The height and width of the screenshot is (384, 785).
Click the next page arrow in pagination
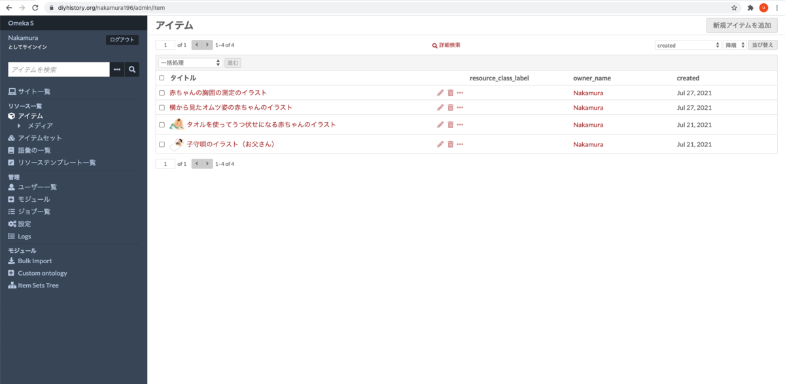point(207,44)
